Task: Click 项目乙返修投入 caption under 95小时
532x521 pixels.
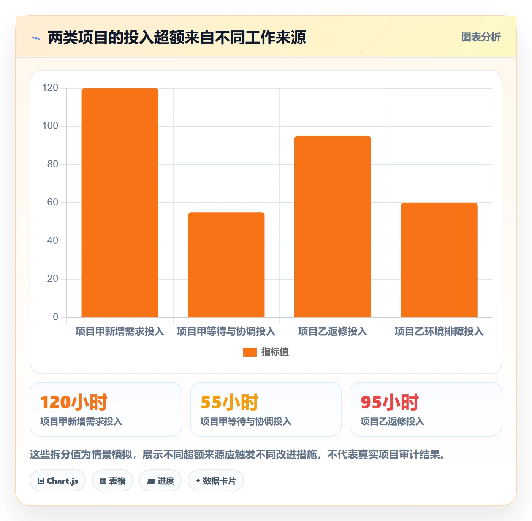Action: tap(393, 421)
